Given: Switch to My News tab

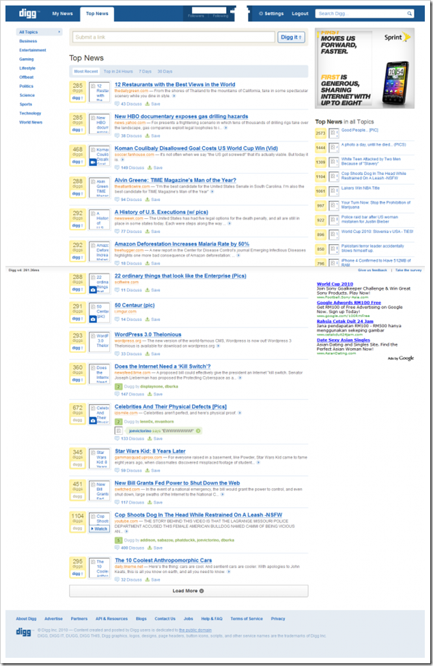Looking at the screenshot, I should 62,14.
